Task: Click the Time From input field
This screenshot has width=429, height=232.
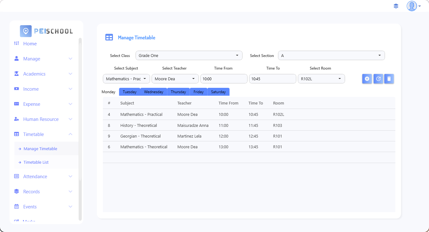Action: click(224, 79)
